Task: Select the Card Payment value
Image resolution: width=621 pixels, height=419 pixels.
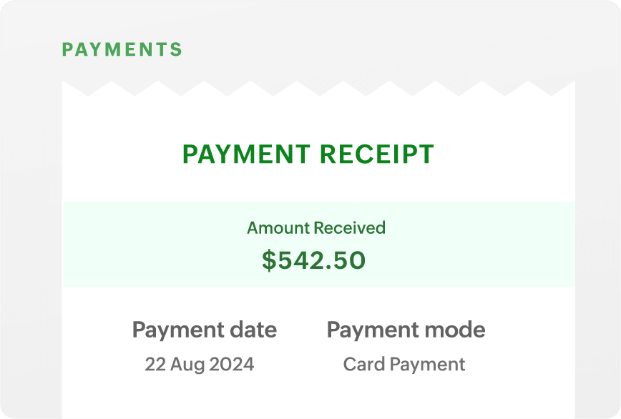Action: [404, 365]
